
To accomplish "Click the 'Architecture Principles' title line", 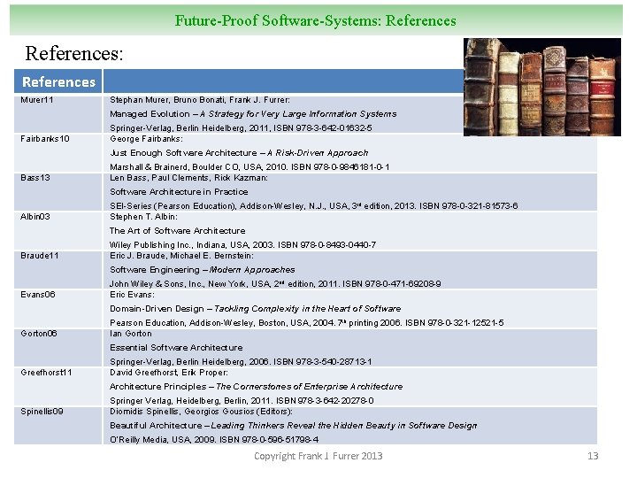I will pos(257,387).
